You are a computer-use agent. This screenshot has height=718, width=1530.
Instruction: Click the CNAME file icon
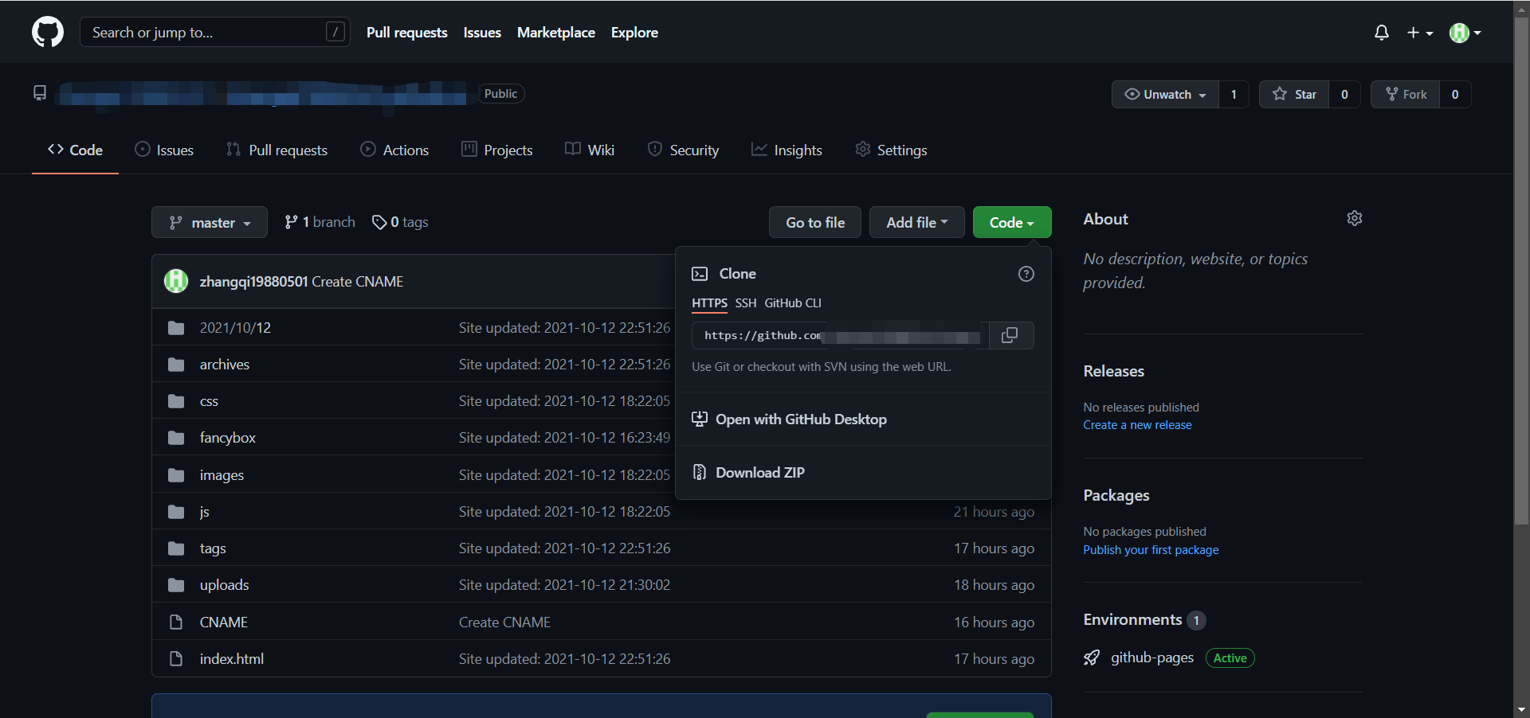click(x=176, y=622)
